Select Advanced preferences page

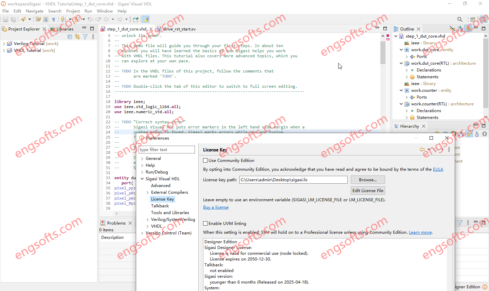tap(161, 185)
